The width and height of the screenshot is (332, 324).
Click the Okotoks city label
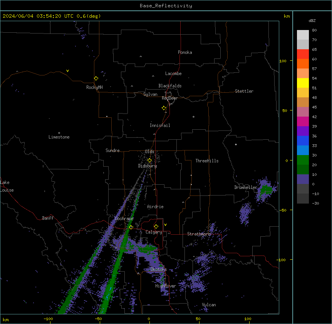[x=159, y=269]
